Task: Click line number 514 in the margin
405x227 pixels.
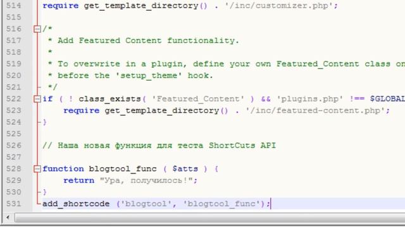Action: (14, 6)
